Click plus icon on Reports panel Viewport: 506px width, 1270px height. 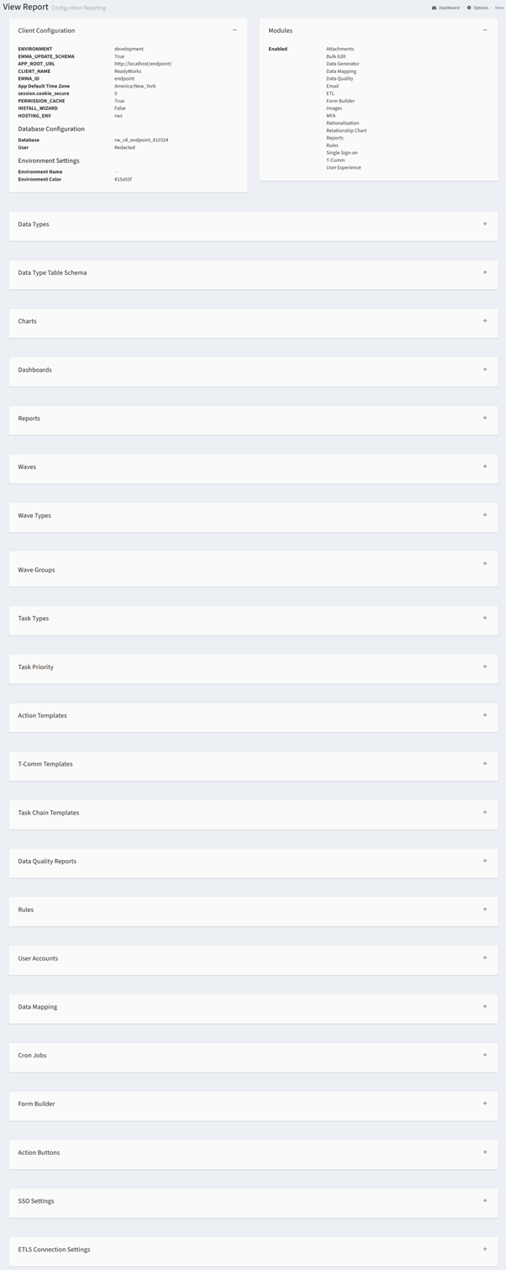point(485,418)
